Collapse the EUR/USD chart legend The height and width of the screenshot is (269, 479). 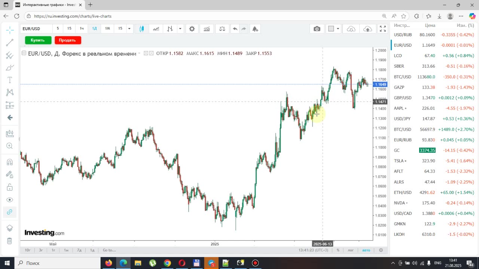[x=24, y=53]
